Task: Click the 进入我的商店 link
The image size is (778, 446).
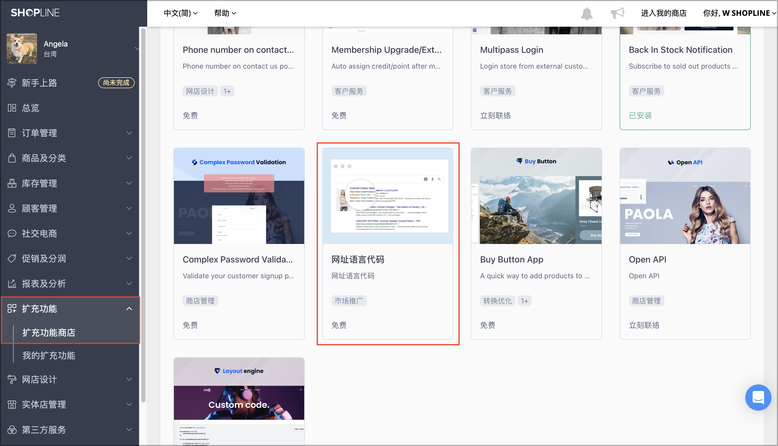Action: point(664,13)
